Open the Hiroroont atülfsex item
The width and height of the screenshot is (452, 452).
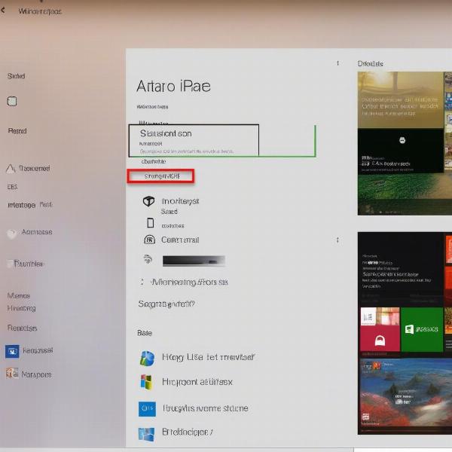tap(197, 382)
